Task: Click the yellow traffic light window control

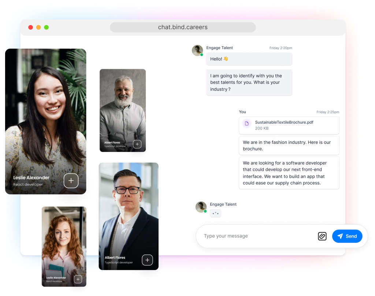Action: tap(38, 27)
